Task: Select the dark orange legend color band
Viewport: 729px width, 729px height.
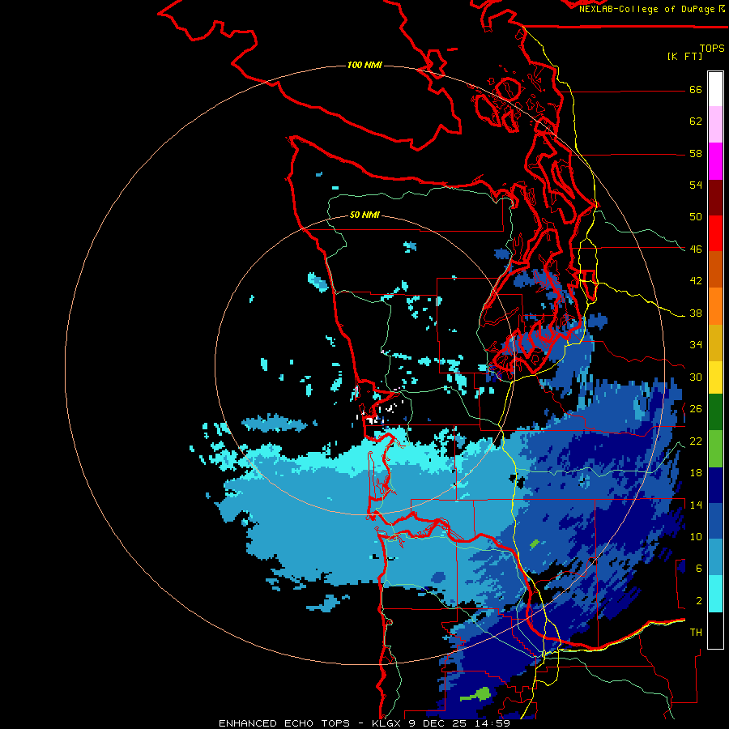Action: [715, 269]
